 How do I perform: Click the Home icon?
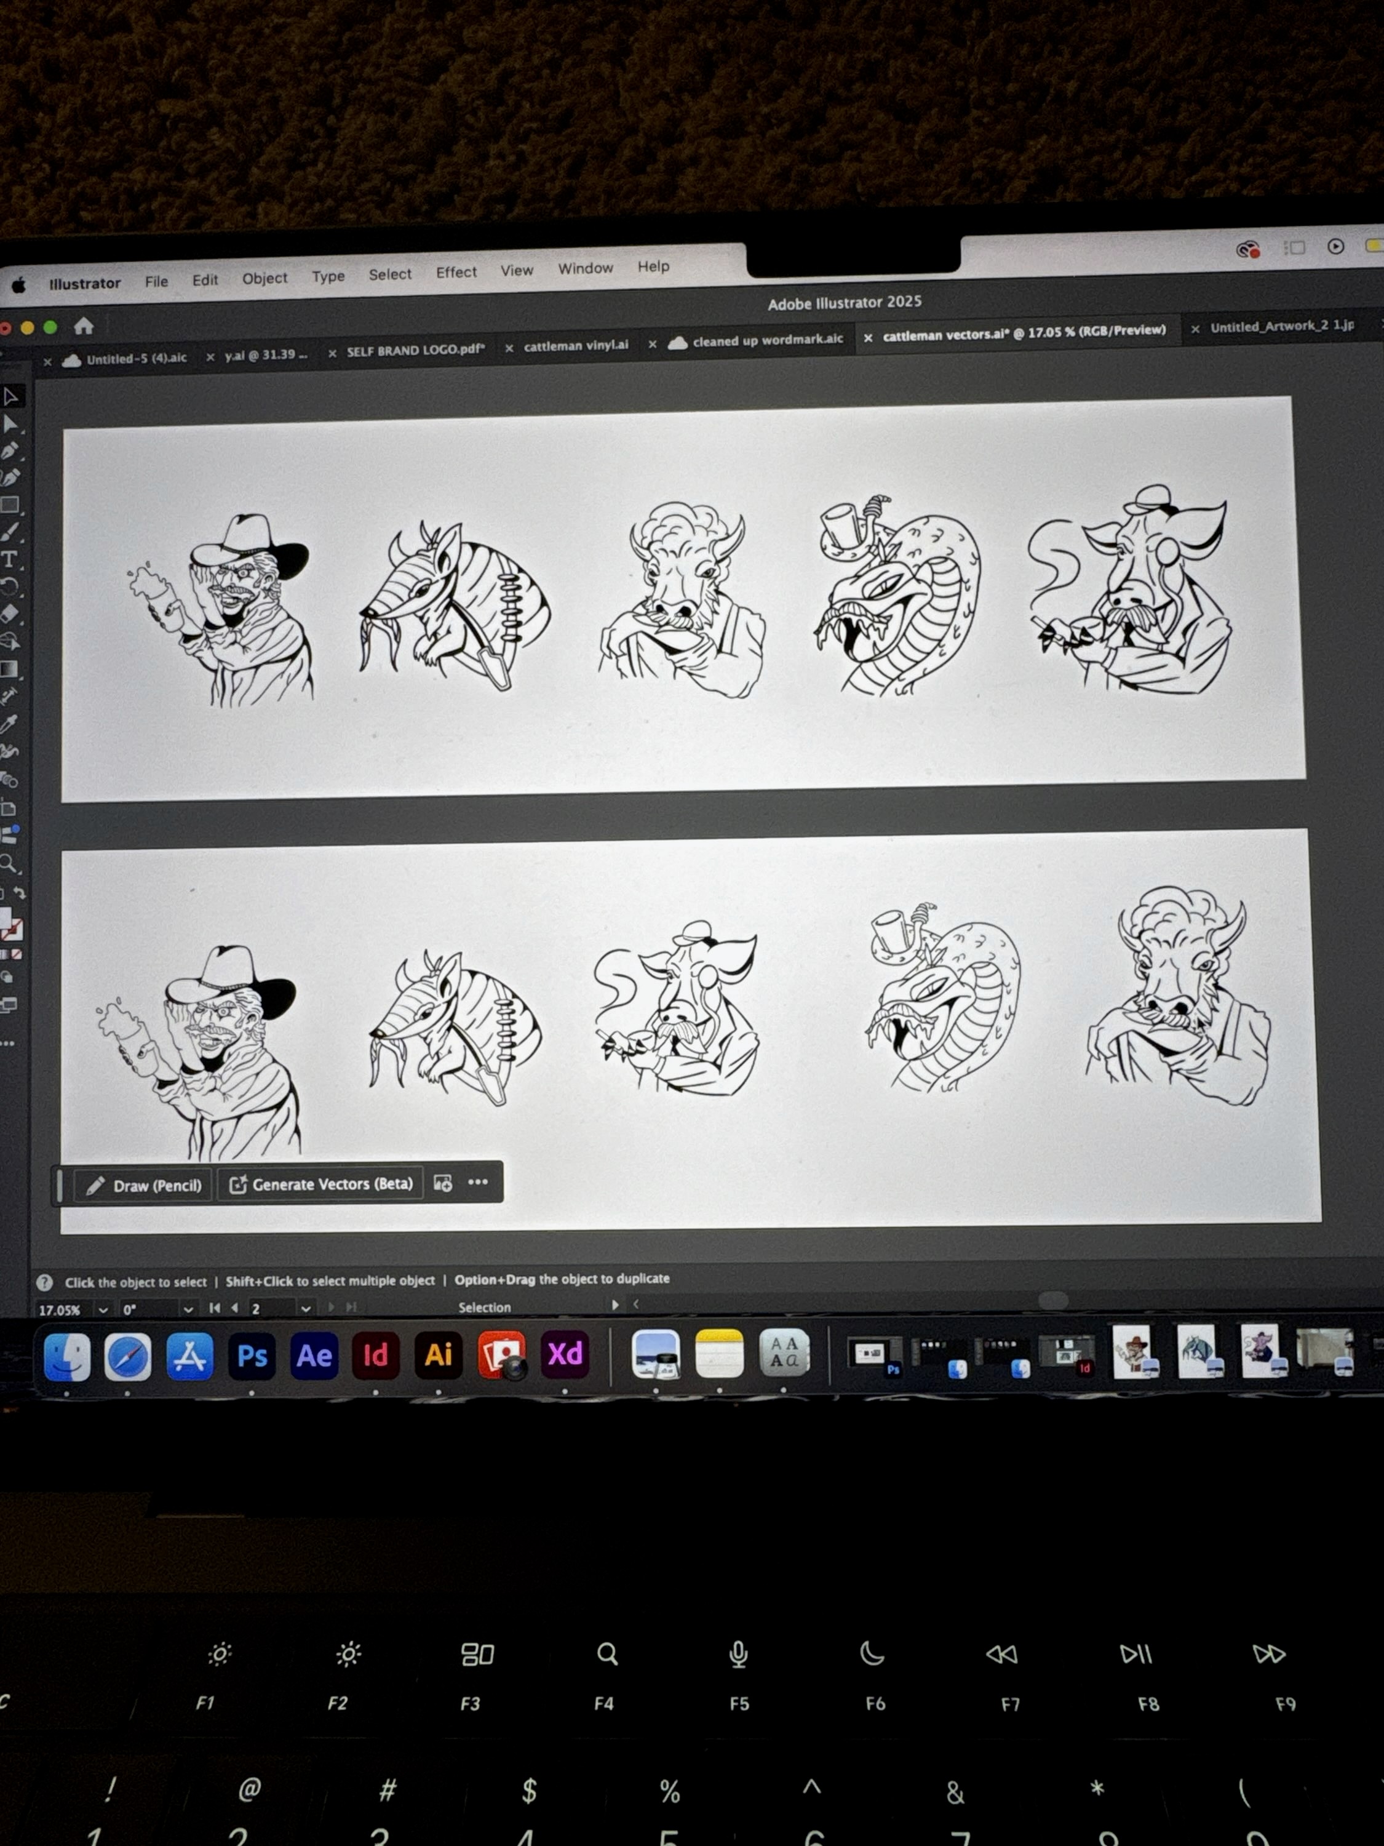[84, 326]
